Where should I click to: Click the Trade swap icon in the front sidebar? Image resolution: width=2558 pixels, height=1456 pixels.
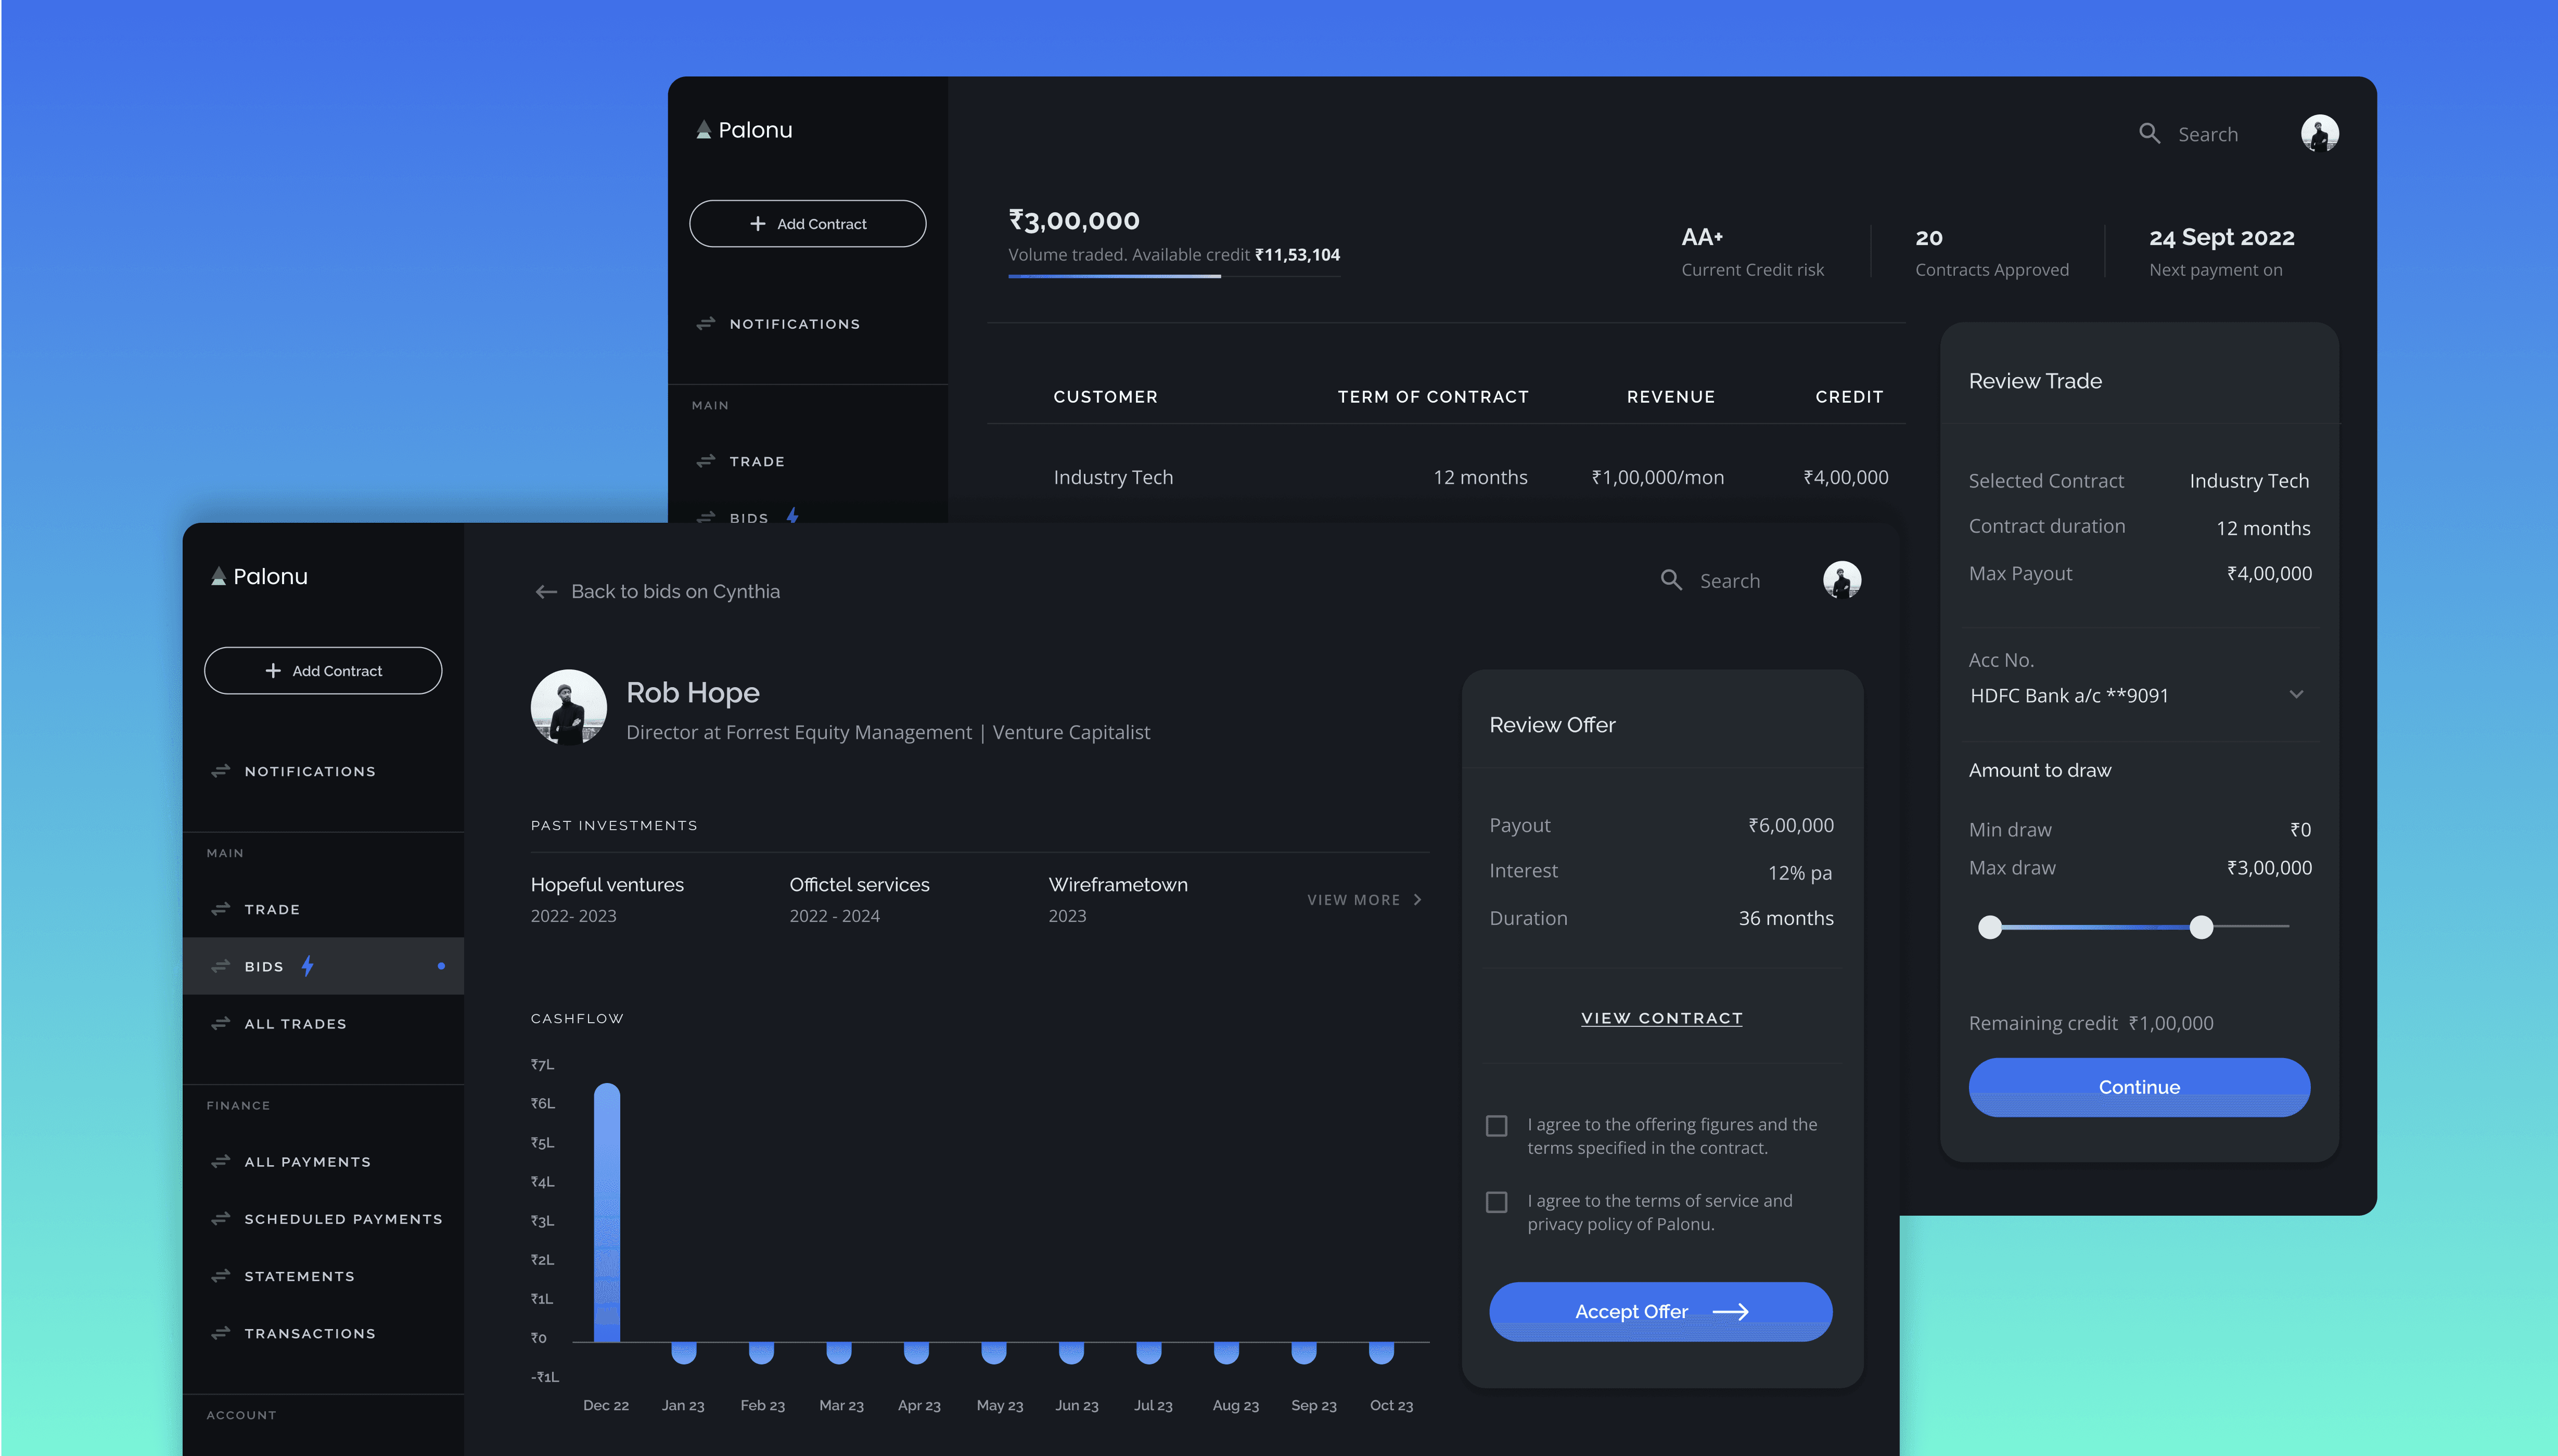click(x=221, y=909)
